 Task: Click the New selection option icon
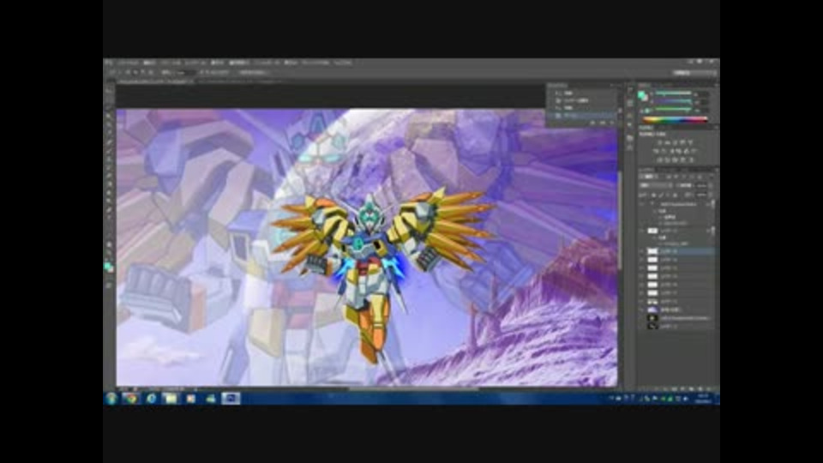point(129,72)
